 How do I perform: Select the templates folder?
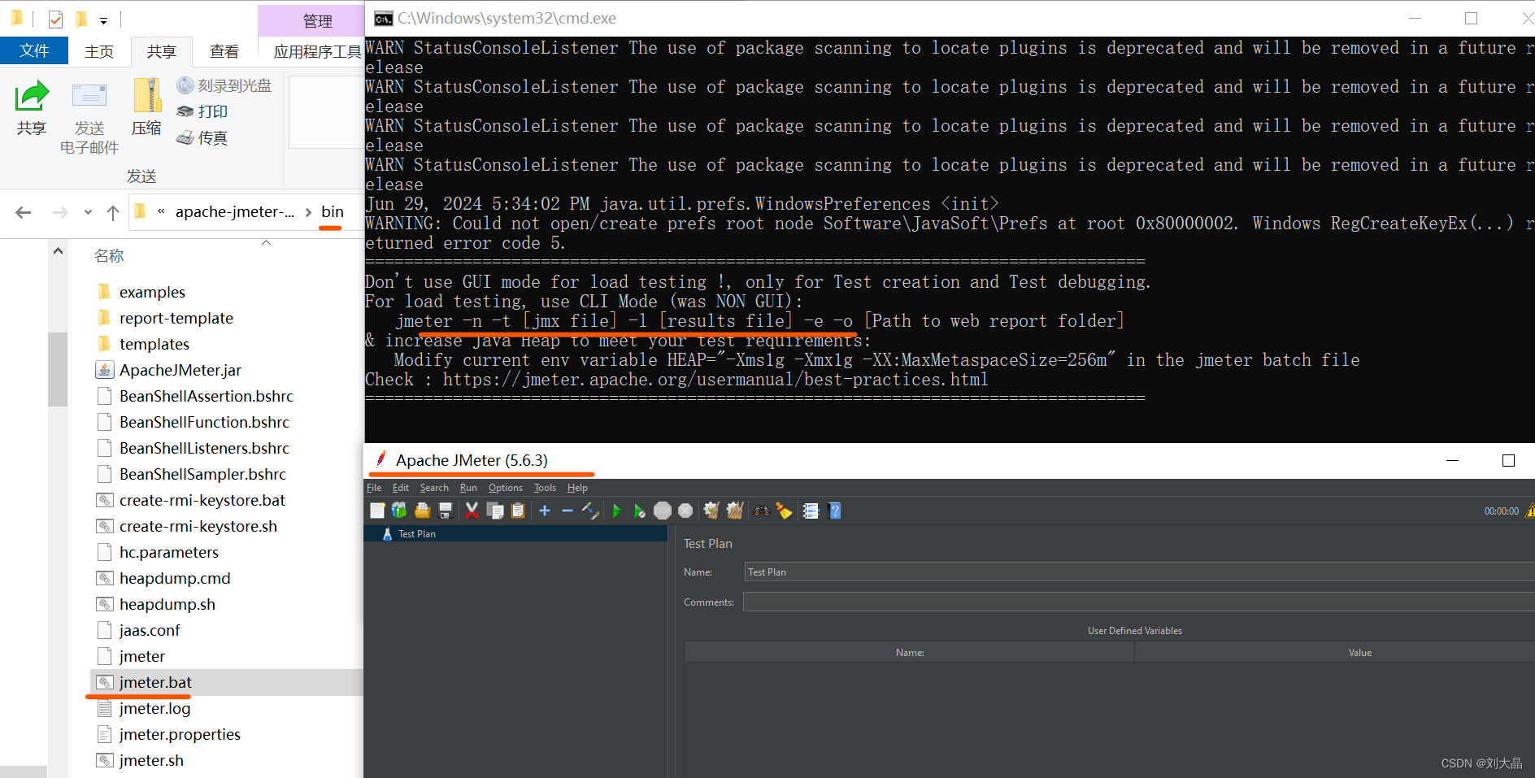[154, 344]
